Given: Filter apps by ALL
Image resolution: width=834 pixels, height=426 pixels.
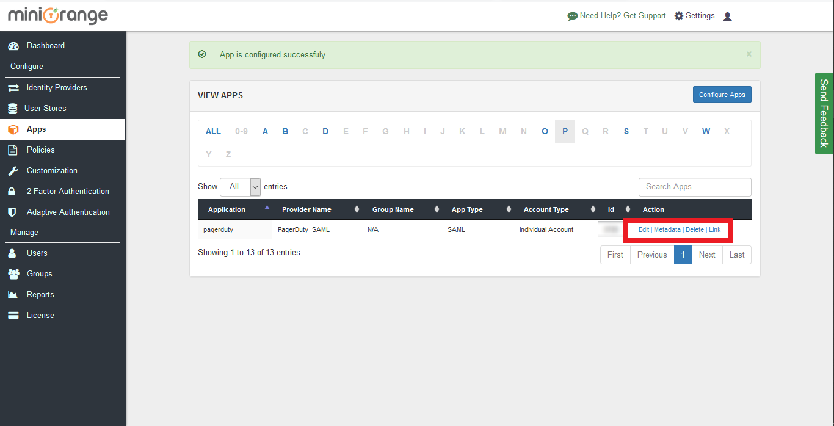Looking at the screenshot, I should pyautogui.click(x=213, y=131).
